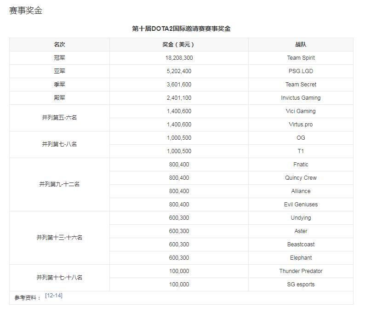Viewport: 365px width, 313px height.
Task: Click the Team Secret cell
Action: (x=301, y=84)
